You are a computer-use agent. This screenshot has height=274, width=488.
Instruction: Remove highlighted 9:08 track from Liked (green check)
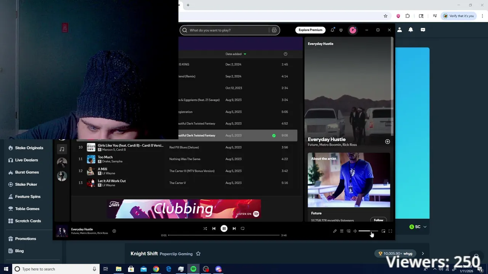pos(274,135)
